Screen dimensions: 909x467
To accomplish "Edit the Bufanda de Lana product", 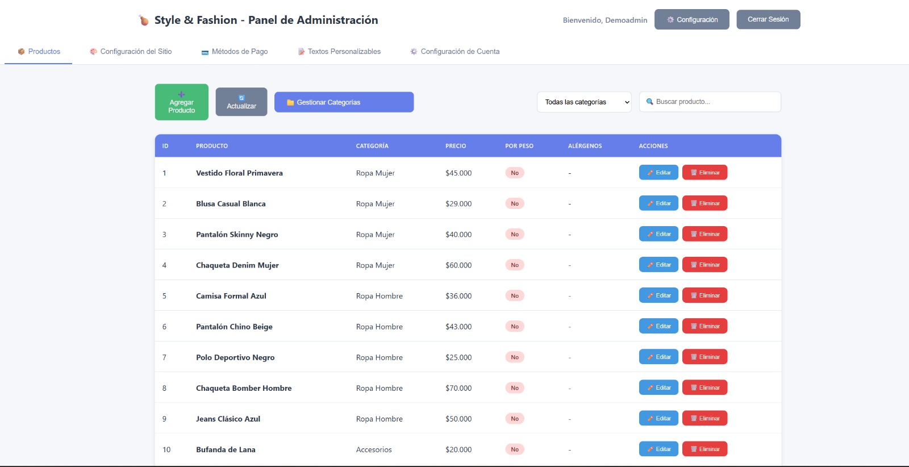I will (x=658, y=449).
